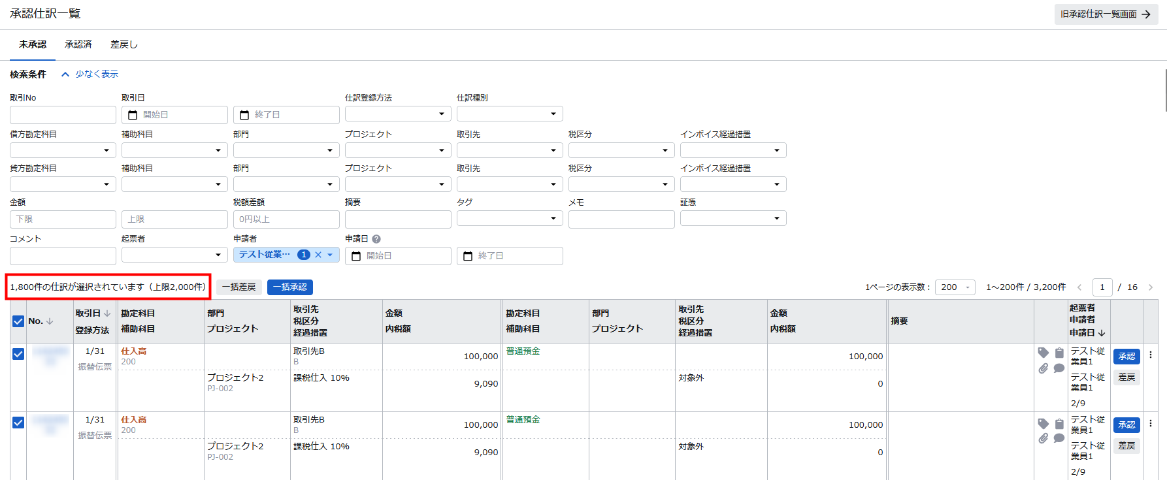Switch to the 承認済 tab
This screenshot has height=480, width=1167.
click(x=78, y=44)
